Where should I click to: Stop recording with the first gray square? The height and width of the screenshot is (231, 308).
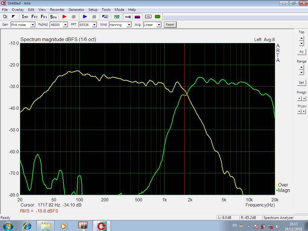pyautogui.click(x=74, y=17)
